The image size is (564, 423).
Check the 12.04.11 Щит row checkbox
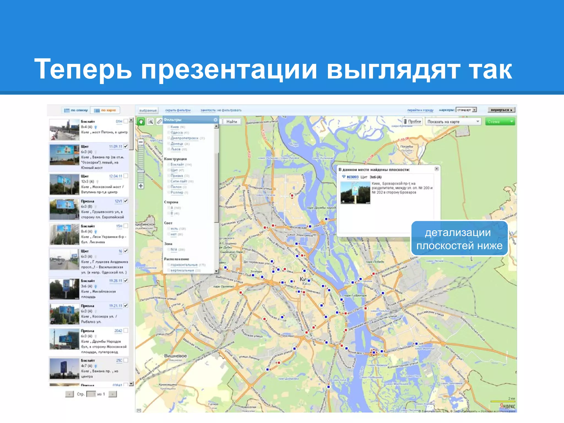coord(126,176)
